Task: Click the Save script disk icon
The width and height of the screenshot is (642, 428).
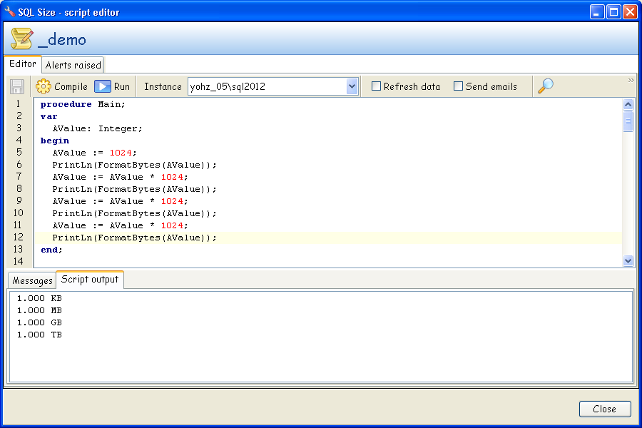Action: click(x=16, y=86)
